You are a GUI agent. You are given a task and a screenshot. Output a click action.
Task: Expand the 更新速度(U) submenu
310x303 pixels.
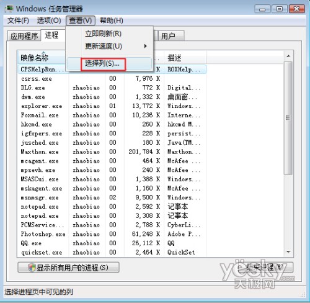(x=110, y=46)
